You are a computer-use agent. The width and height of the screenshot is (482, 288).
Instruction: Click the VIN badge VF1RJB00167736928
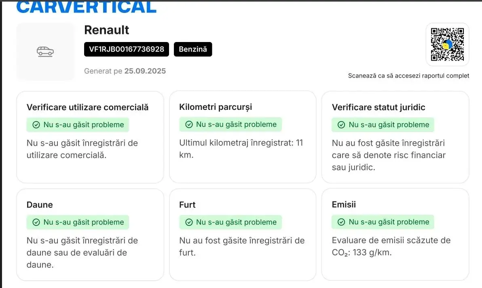click(x=127, y=49)
